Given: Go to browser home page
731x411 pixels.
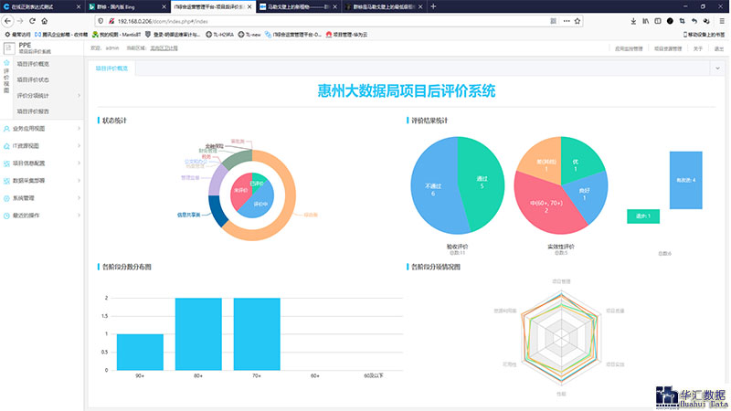Looking at the screenshot, I should (x=44, y=21).
